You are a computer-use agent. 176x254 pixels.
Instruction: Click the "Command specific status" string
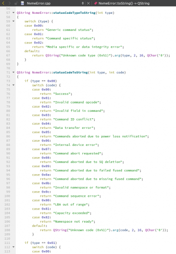70,38
